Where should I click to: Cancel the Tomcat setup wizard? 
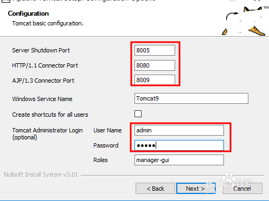click(242, 189)
